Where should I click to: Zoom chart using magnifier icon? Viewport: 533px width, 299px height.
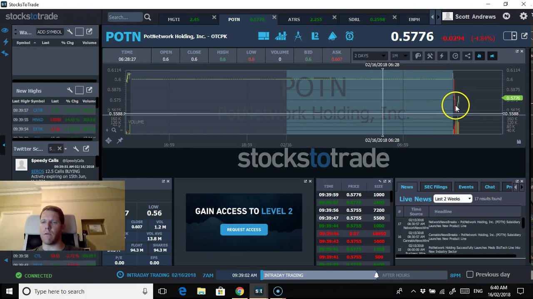[x=114, y=130]
